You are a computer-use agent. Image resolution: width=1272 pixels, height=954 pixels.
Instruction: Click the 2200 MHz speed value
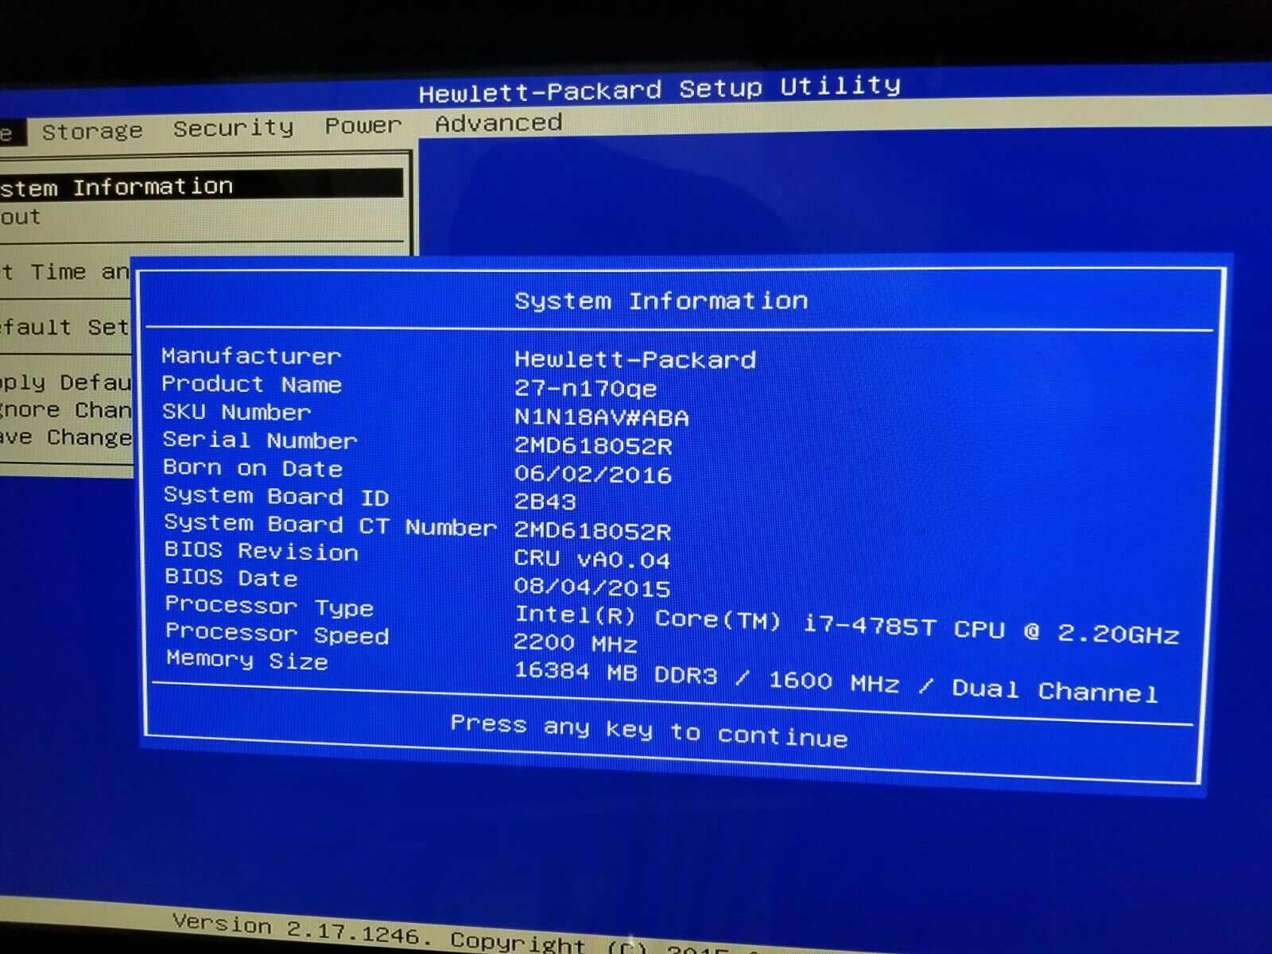click(x=576, y=642)
